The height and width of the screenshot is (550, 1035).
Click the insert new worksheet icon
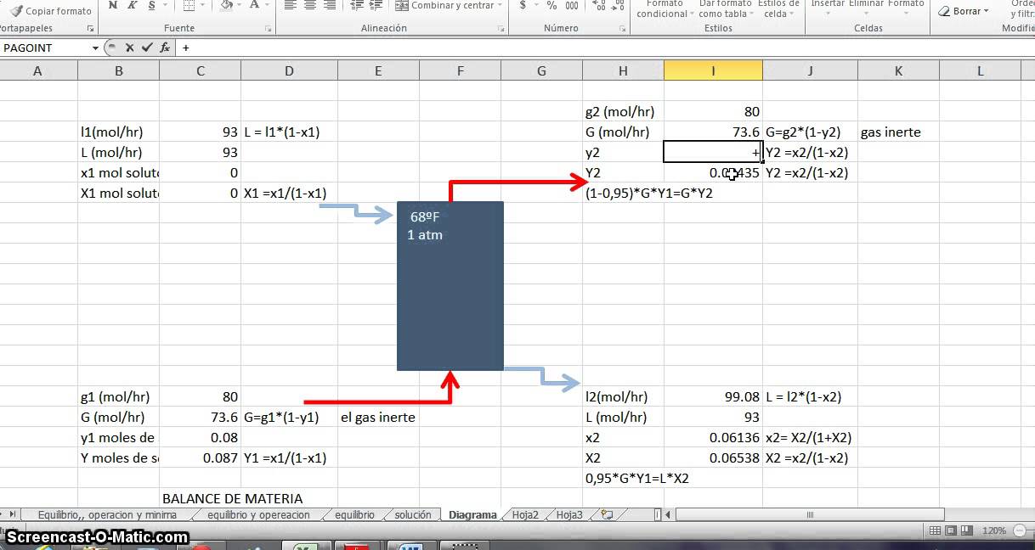click(x=607, y=514)
